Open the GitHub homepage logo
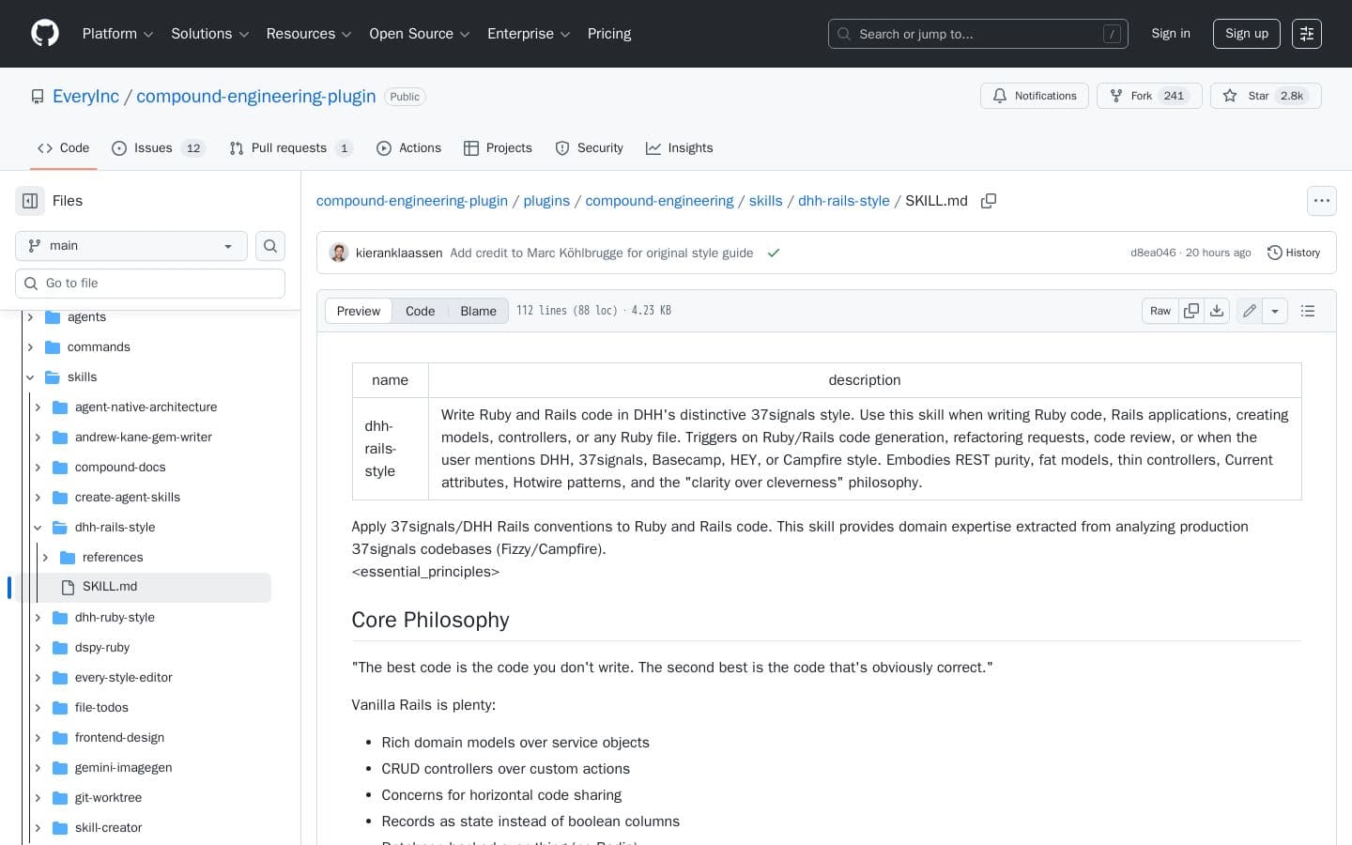Screen dimensions: 1352x845 (44, 33)
